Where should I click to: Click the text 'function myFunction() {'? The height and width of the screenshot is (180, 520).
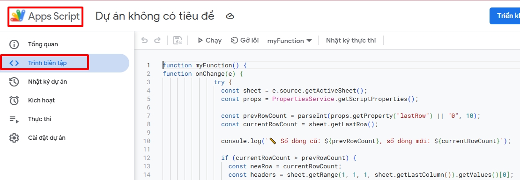(205, 65)
